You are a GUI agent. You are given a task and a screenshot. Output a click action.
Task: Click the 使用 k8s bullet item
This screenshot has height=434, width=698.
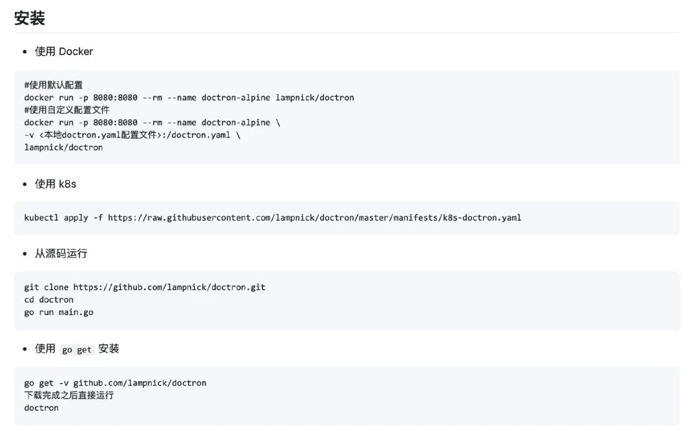[55, 183]
